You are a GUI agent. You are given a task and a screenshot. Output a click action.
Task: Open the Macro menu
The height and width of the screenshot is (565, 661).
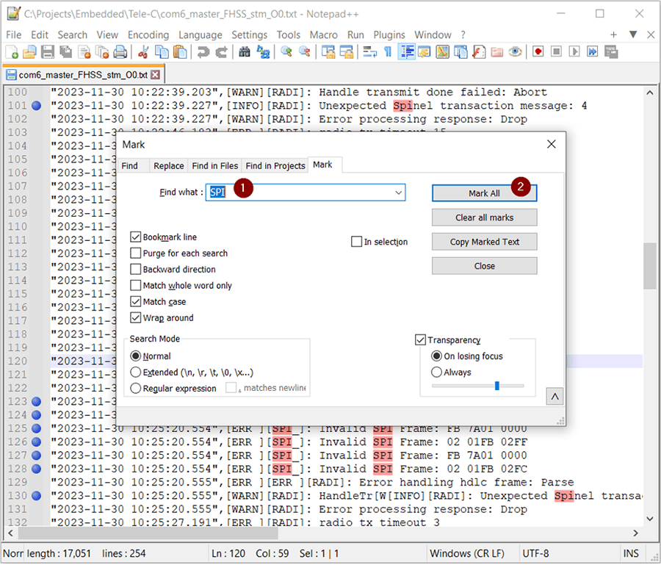pos(324,35)
